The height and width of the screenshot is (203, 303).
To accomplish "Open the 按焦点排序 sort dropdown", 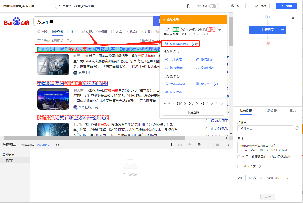I will (x=148, y=41).
